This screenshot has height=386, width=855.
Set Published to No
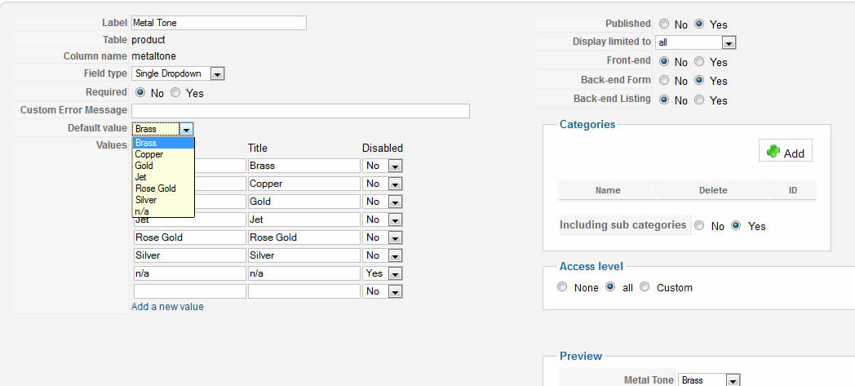pos(664,24)
